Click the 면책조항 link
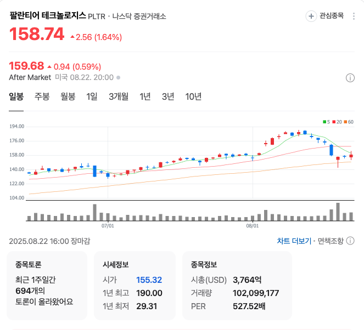The width and height of the screenshot is (364, 330). 331,241
